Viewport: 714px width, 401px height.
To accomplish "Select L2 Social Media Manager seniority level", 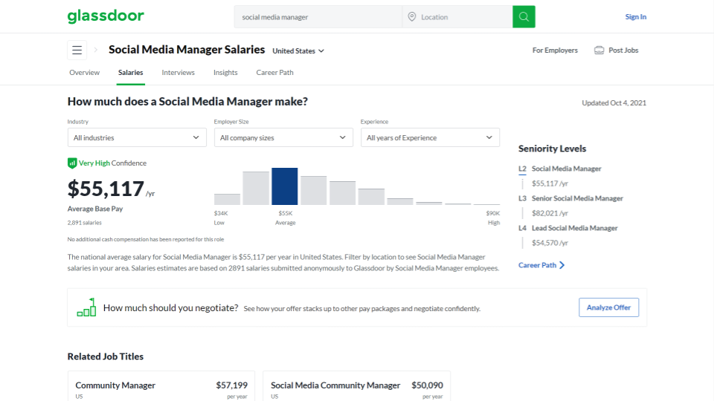I will coord(560,169).
